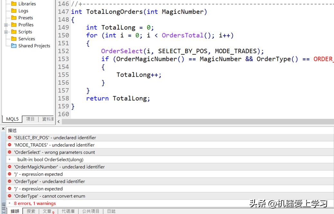Switch to the 資料庫 navigator tab

47,119
